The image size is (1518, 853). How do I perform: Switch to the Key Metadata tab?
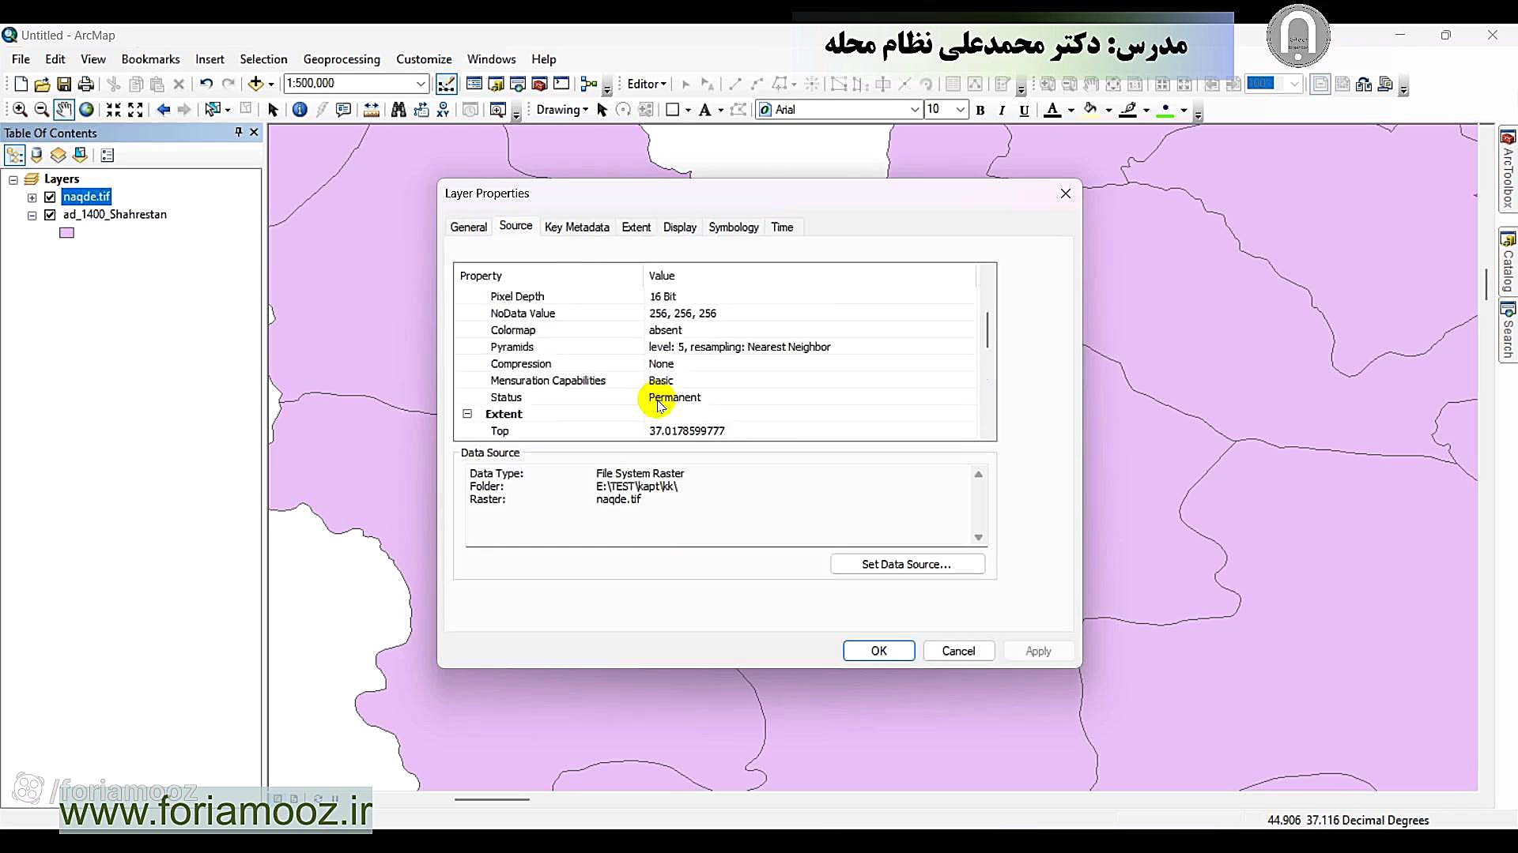(577, 227)
